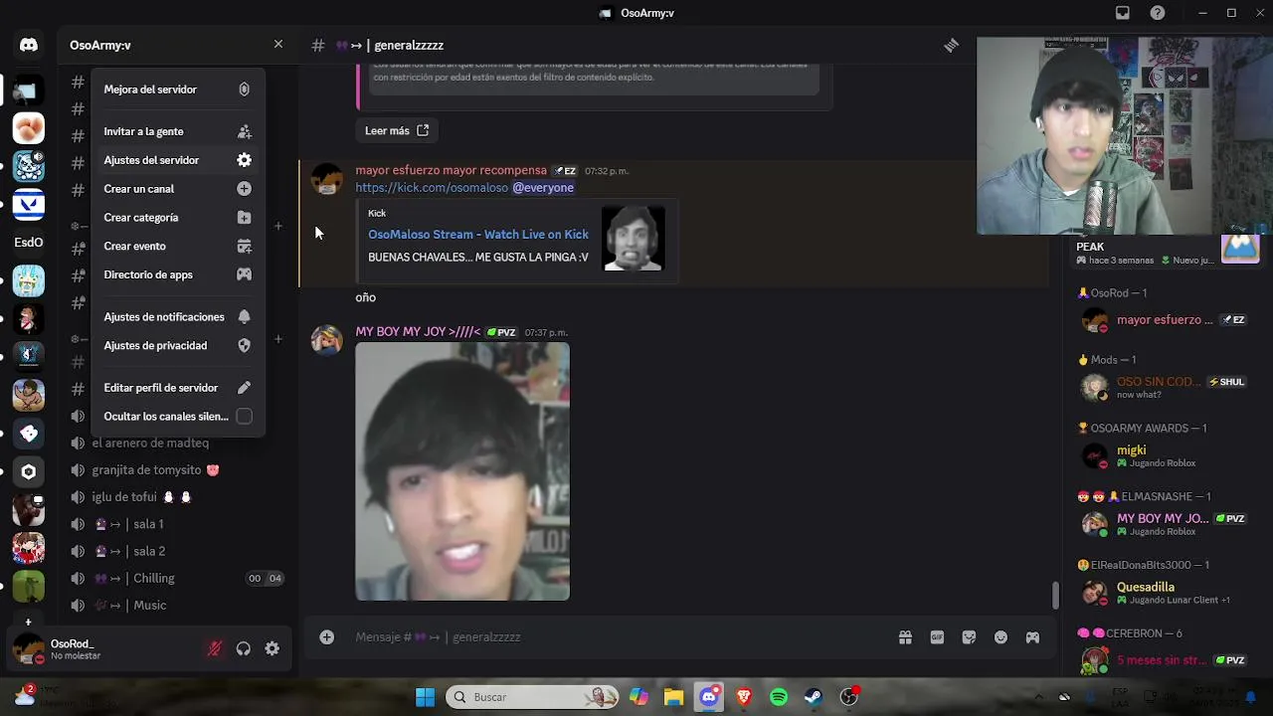Choose Crear un canal menu item
1273x716 pixels.
tap(178, 189)
